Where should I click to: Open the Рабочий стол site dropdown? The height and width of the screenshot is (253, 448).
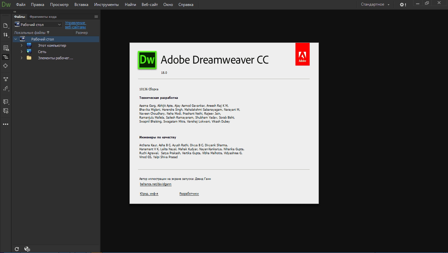38,24
